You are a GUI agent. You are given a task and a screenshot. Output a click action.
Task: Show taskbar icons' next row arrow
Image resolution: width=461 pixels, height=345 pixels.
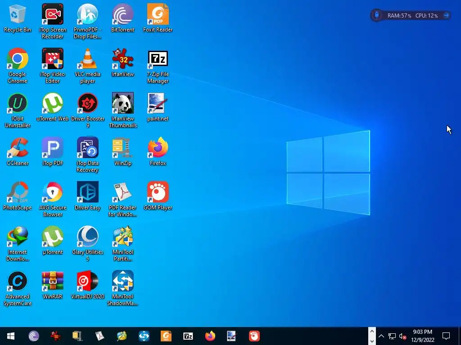[372, 341]
